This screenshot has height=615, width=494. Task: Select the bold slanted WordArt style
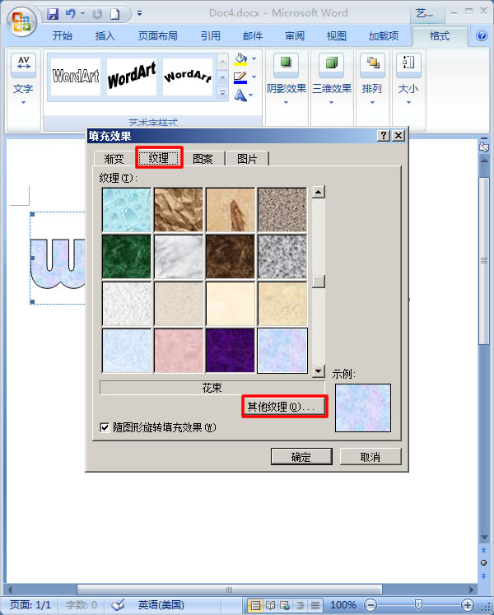coord(132,76)
